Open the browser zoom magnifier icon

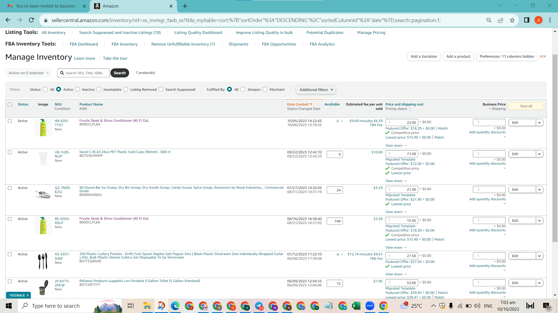[x=489, y=20]
